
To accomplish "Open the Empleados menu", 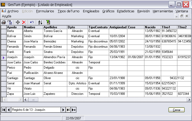I will coord(91,11).
